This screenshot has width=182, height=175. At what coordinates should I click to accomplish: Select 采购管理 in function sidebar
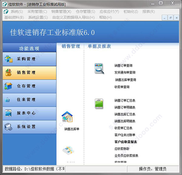[29, 59]
